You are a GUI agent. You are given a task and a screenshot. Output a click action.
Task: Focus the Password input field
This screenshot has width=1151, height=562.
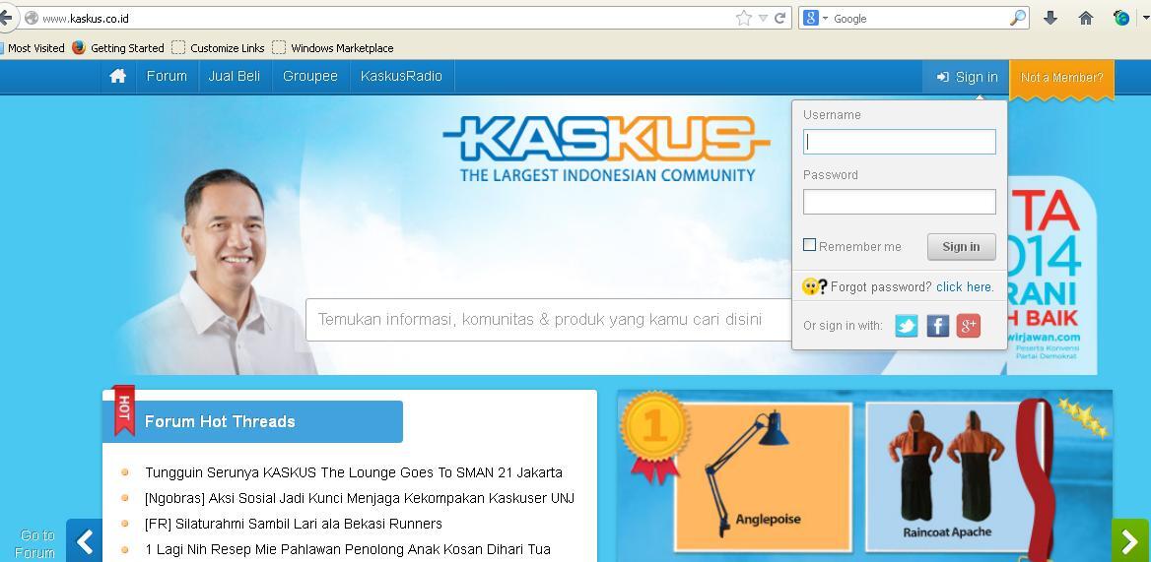click(x=899, y=202)
